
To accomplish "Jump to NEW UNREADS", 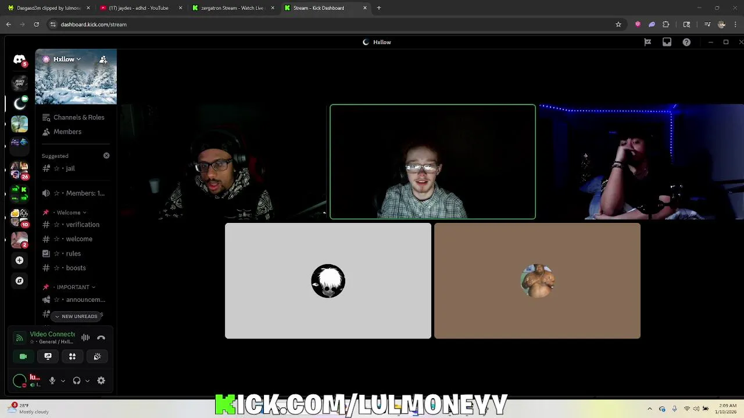I will (76, 316).
